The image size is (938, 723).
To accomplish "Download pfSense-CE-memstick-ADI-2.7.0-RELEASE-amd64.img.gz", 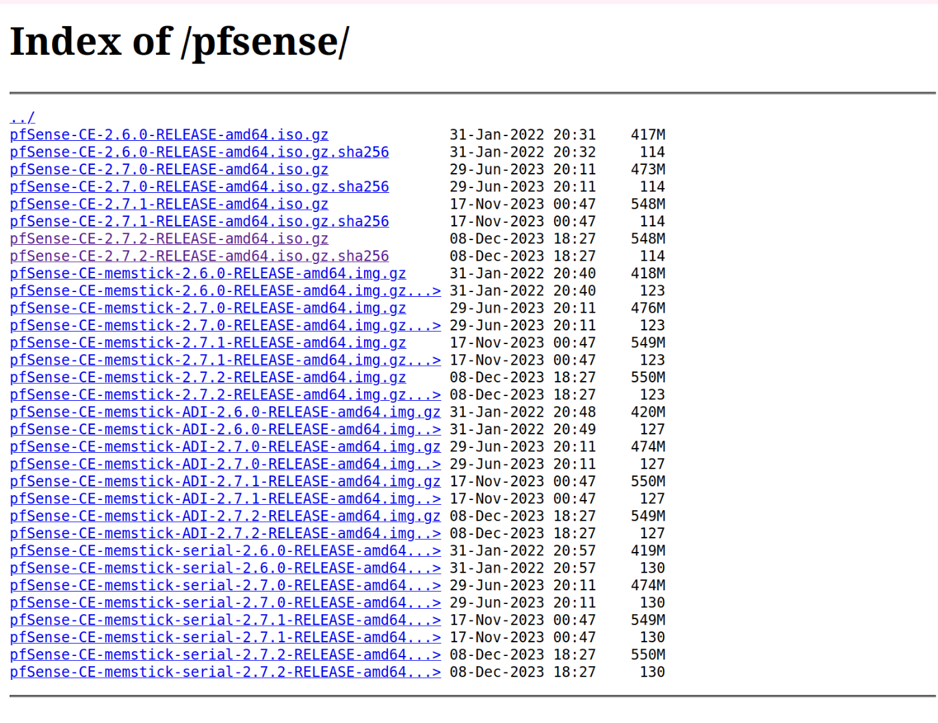I will (x=226, y=447).
